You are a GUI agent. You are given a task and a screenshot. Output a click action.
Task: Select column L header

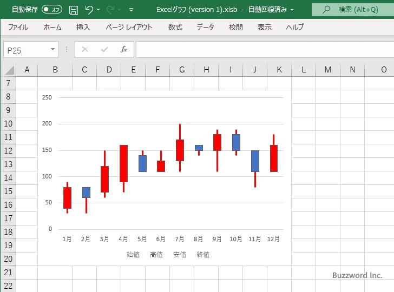[304, 70]
